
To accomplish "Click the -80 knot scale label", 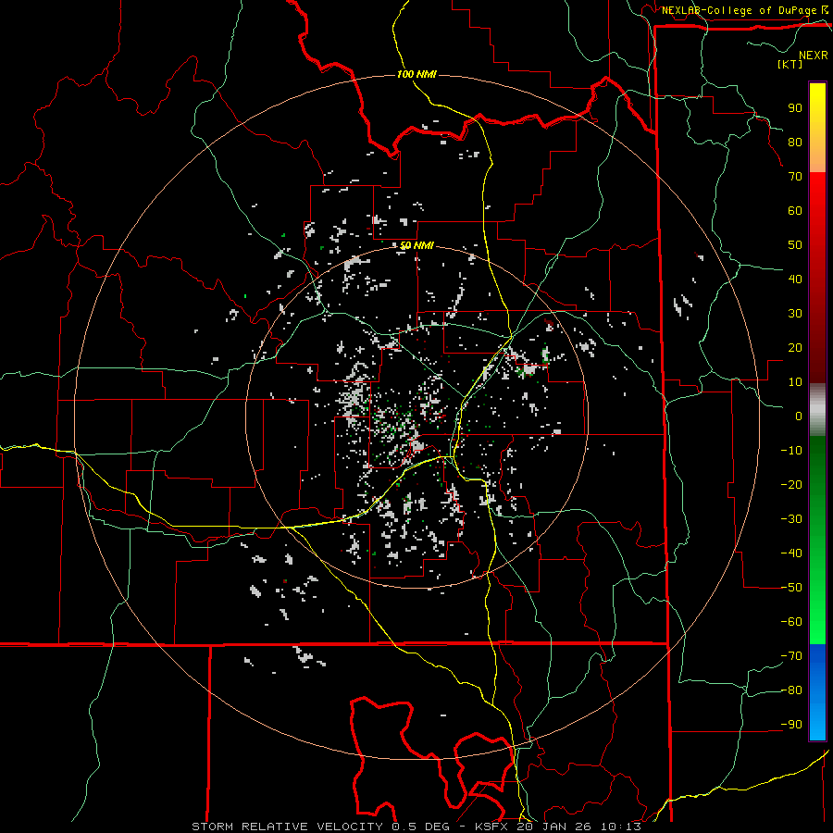I will tap(791, 690).
